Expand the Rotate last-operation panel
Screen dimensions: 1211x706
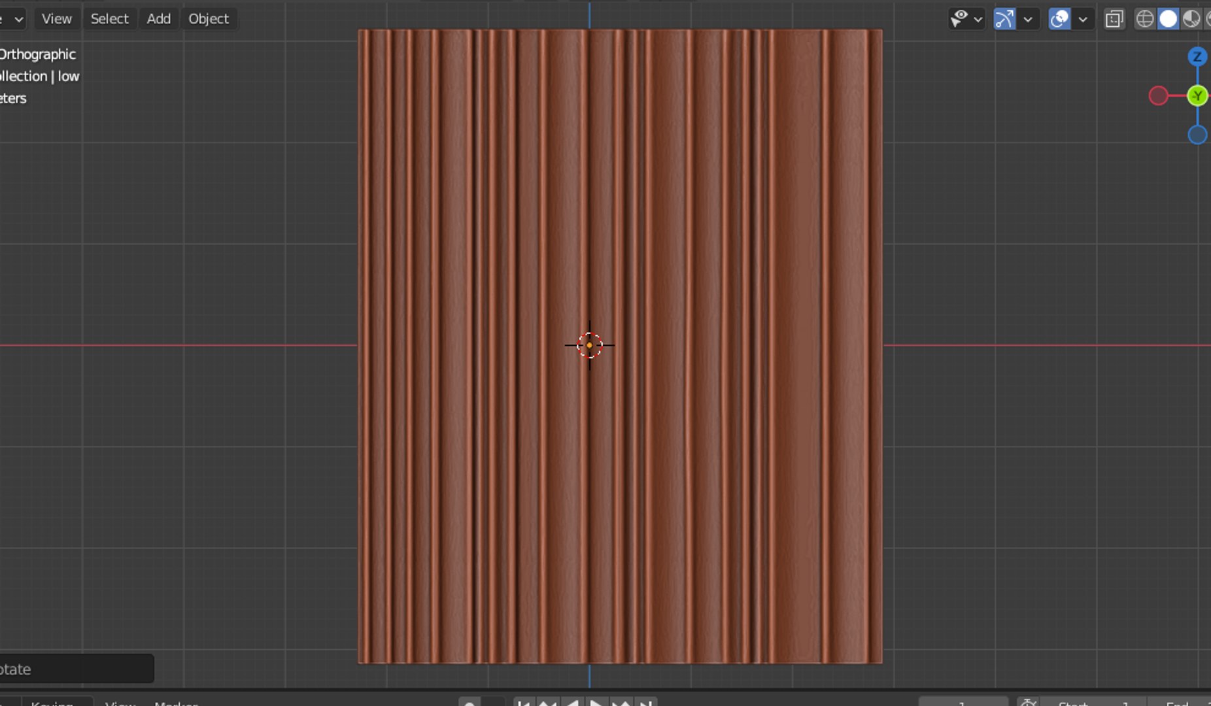(77, 669)
